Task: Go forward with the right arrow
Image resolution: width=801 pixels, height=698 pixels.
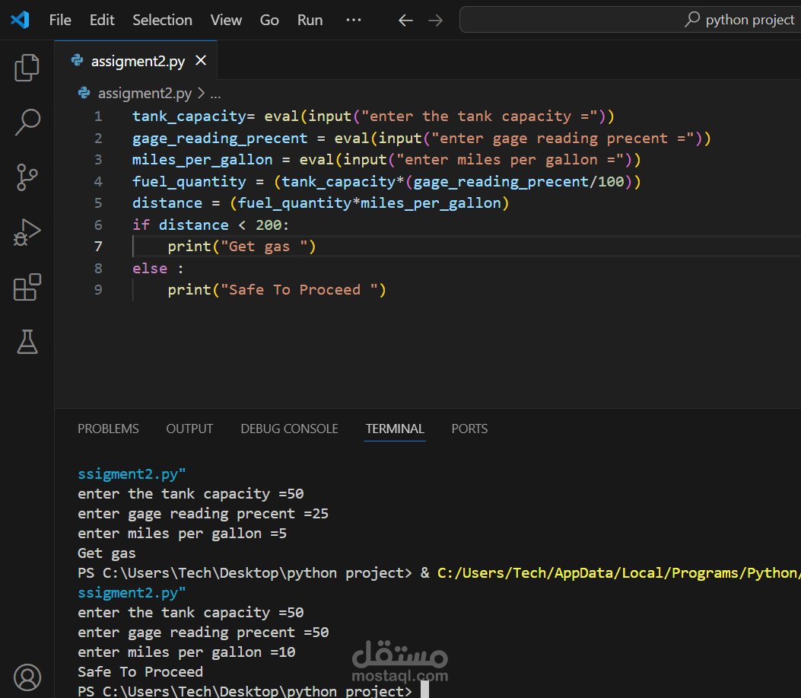Action: [435, 21]
